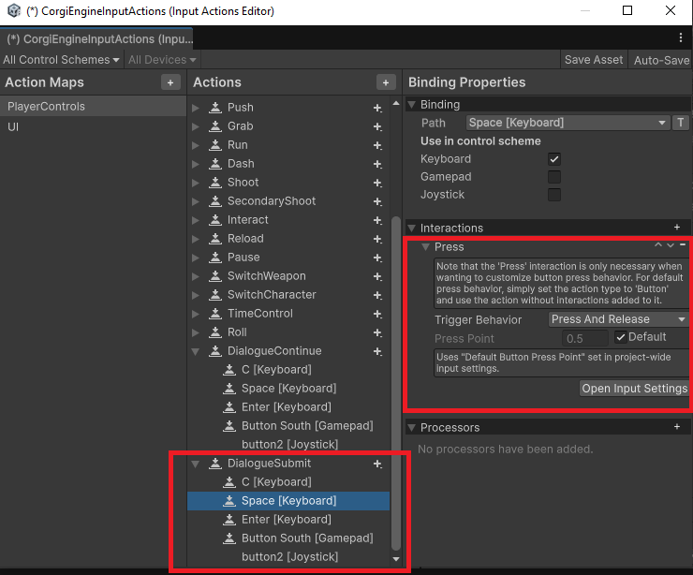The width and height of the screenshot is (693, 575).
Task: Toggle text mode T button for Path
Action: pos(681,123)
